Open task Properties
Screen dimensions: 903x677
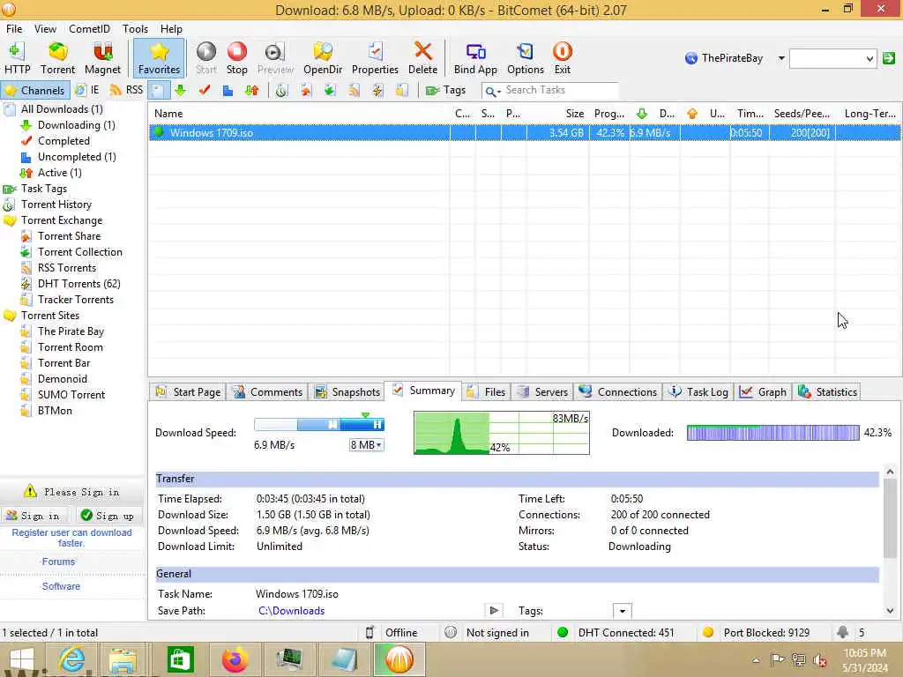pos(375,57)
